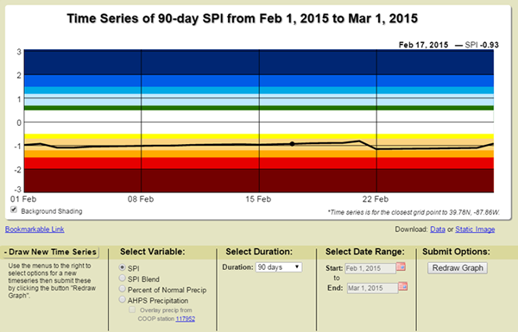Toggle the Background Shading checkbox
Screen dimensions: 518x332
(14, 210)
